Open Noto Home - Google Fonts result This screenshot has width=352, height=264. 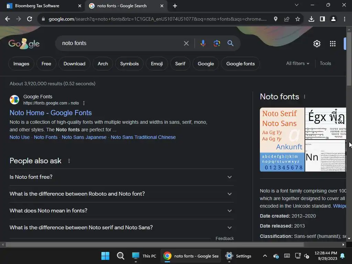point(51,113)
